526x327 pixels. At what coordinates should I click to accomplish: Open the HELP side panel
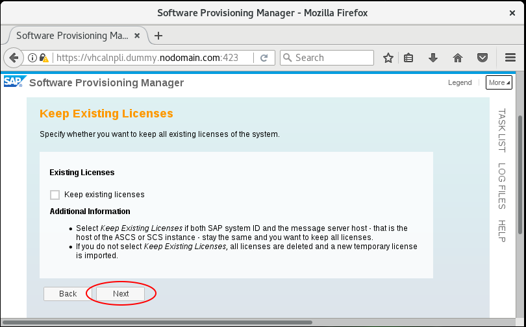(x=501, y=231)
